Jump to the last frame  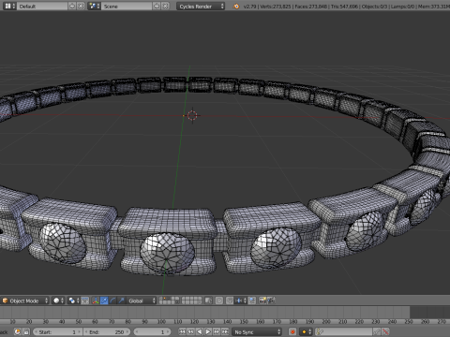click(x=225, y=331)
